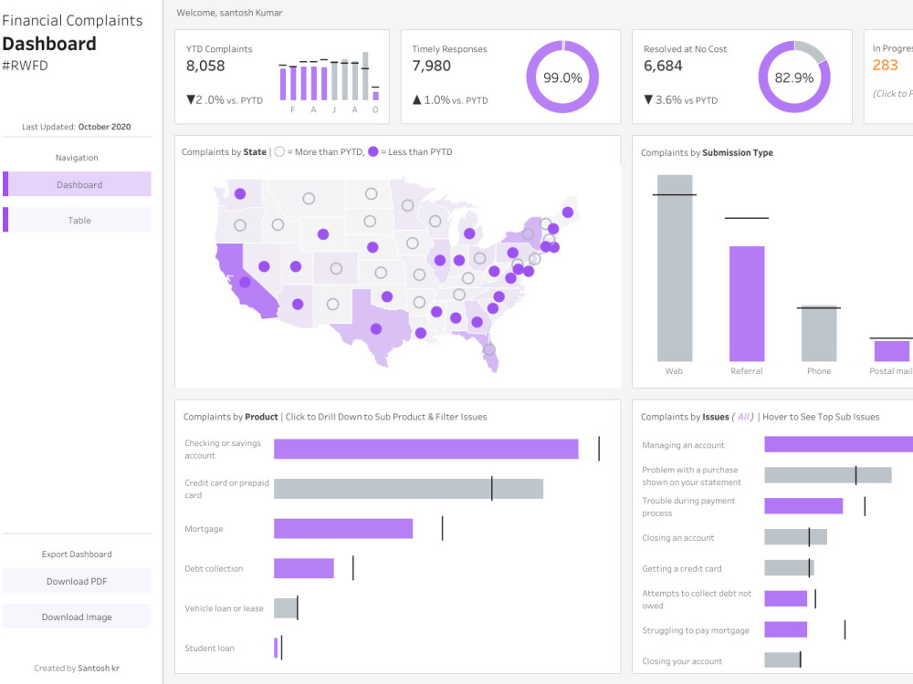Select 'Dashboard' in the Navigation panel
Screen dimensions: 913x684
(78, 183)
